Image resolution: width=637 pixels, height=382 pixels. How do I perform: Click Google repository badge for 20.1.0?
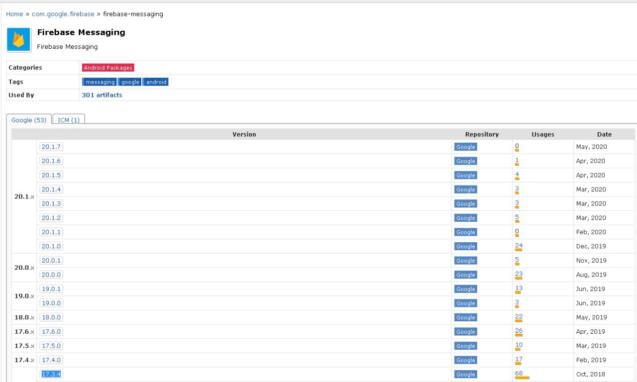tap(465, 246)
